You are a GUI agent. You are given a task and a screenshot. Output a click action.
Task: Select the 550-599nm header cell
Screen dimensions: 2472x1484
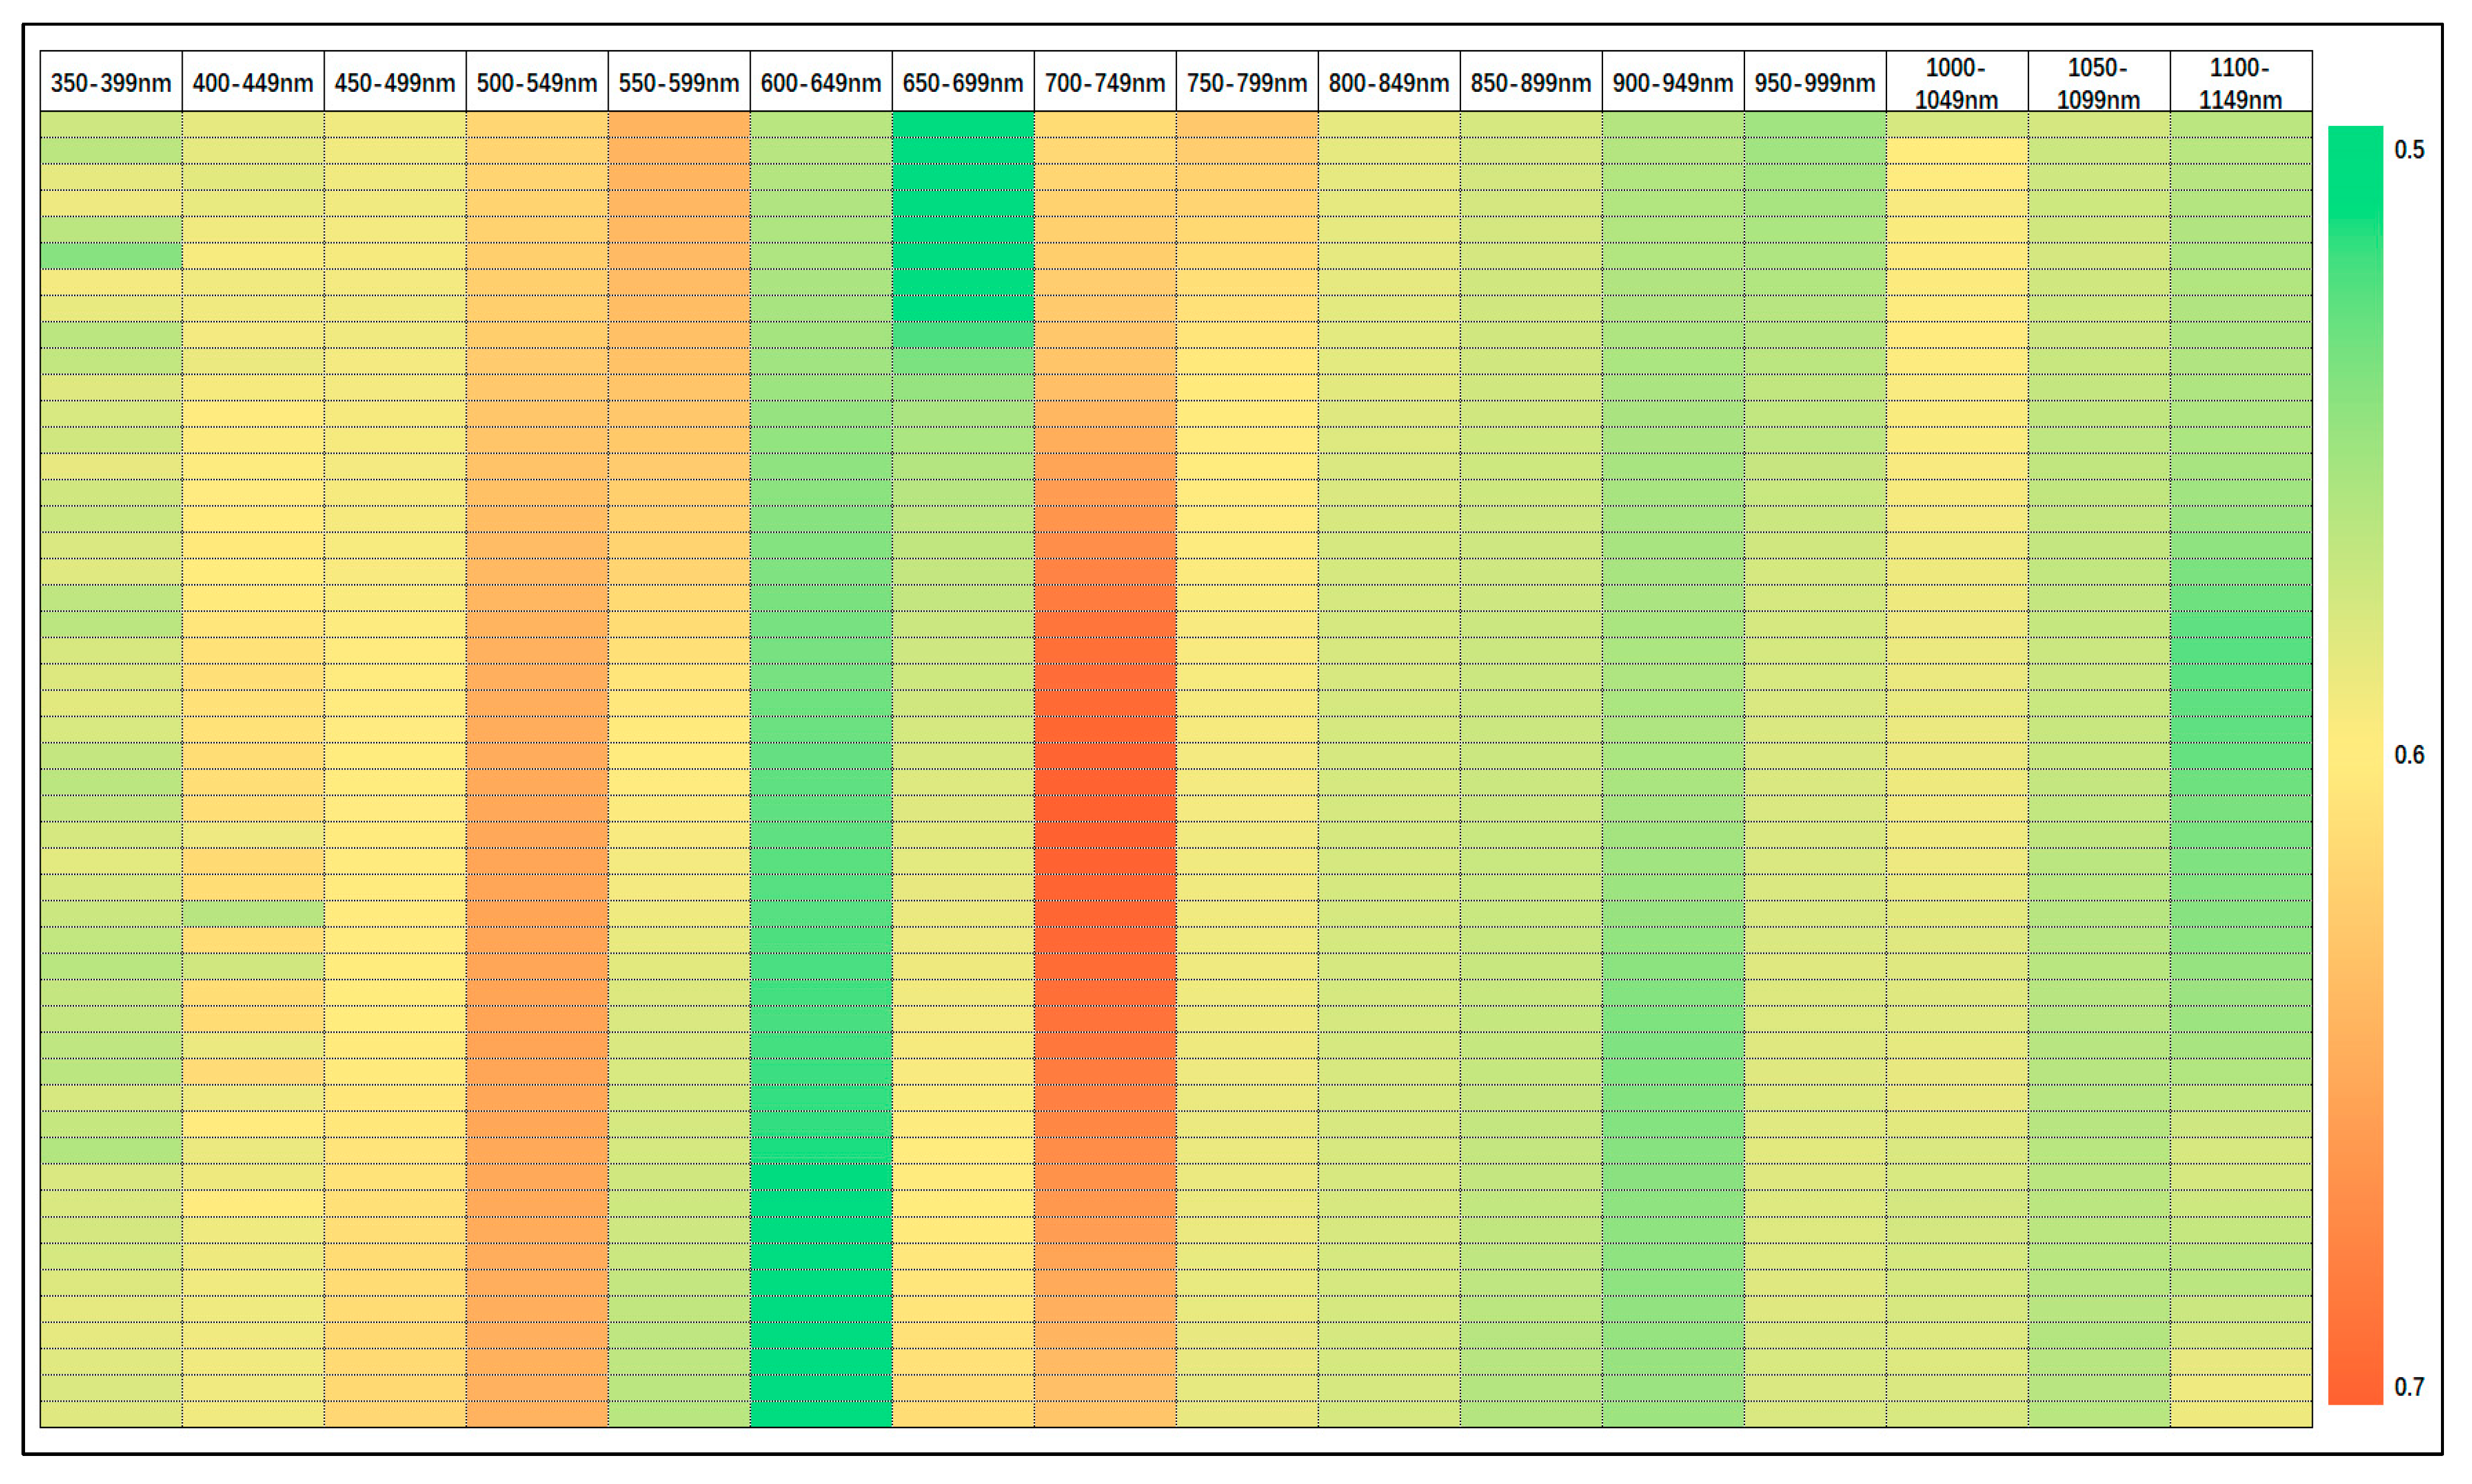pyautogui.click(x=679, y=82)
